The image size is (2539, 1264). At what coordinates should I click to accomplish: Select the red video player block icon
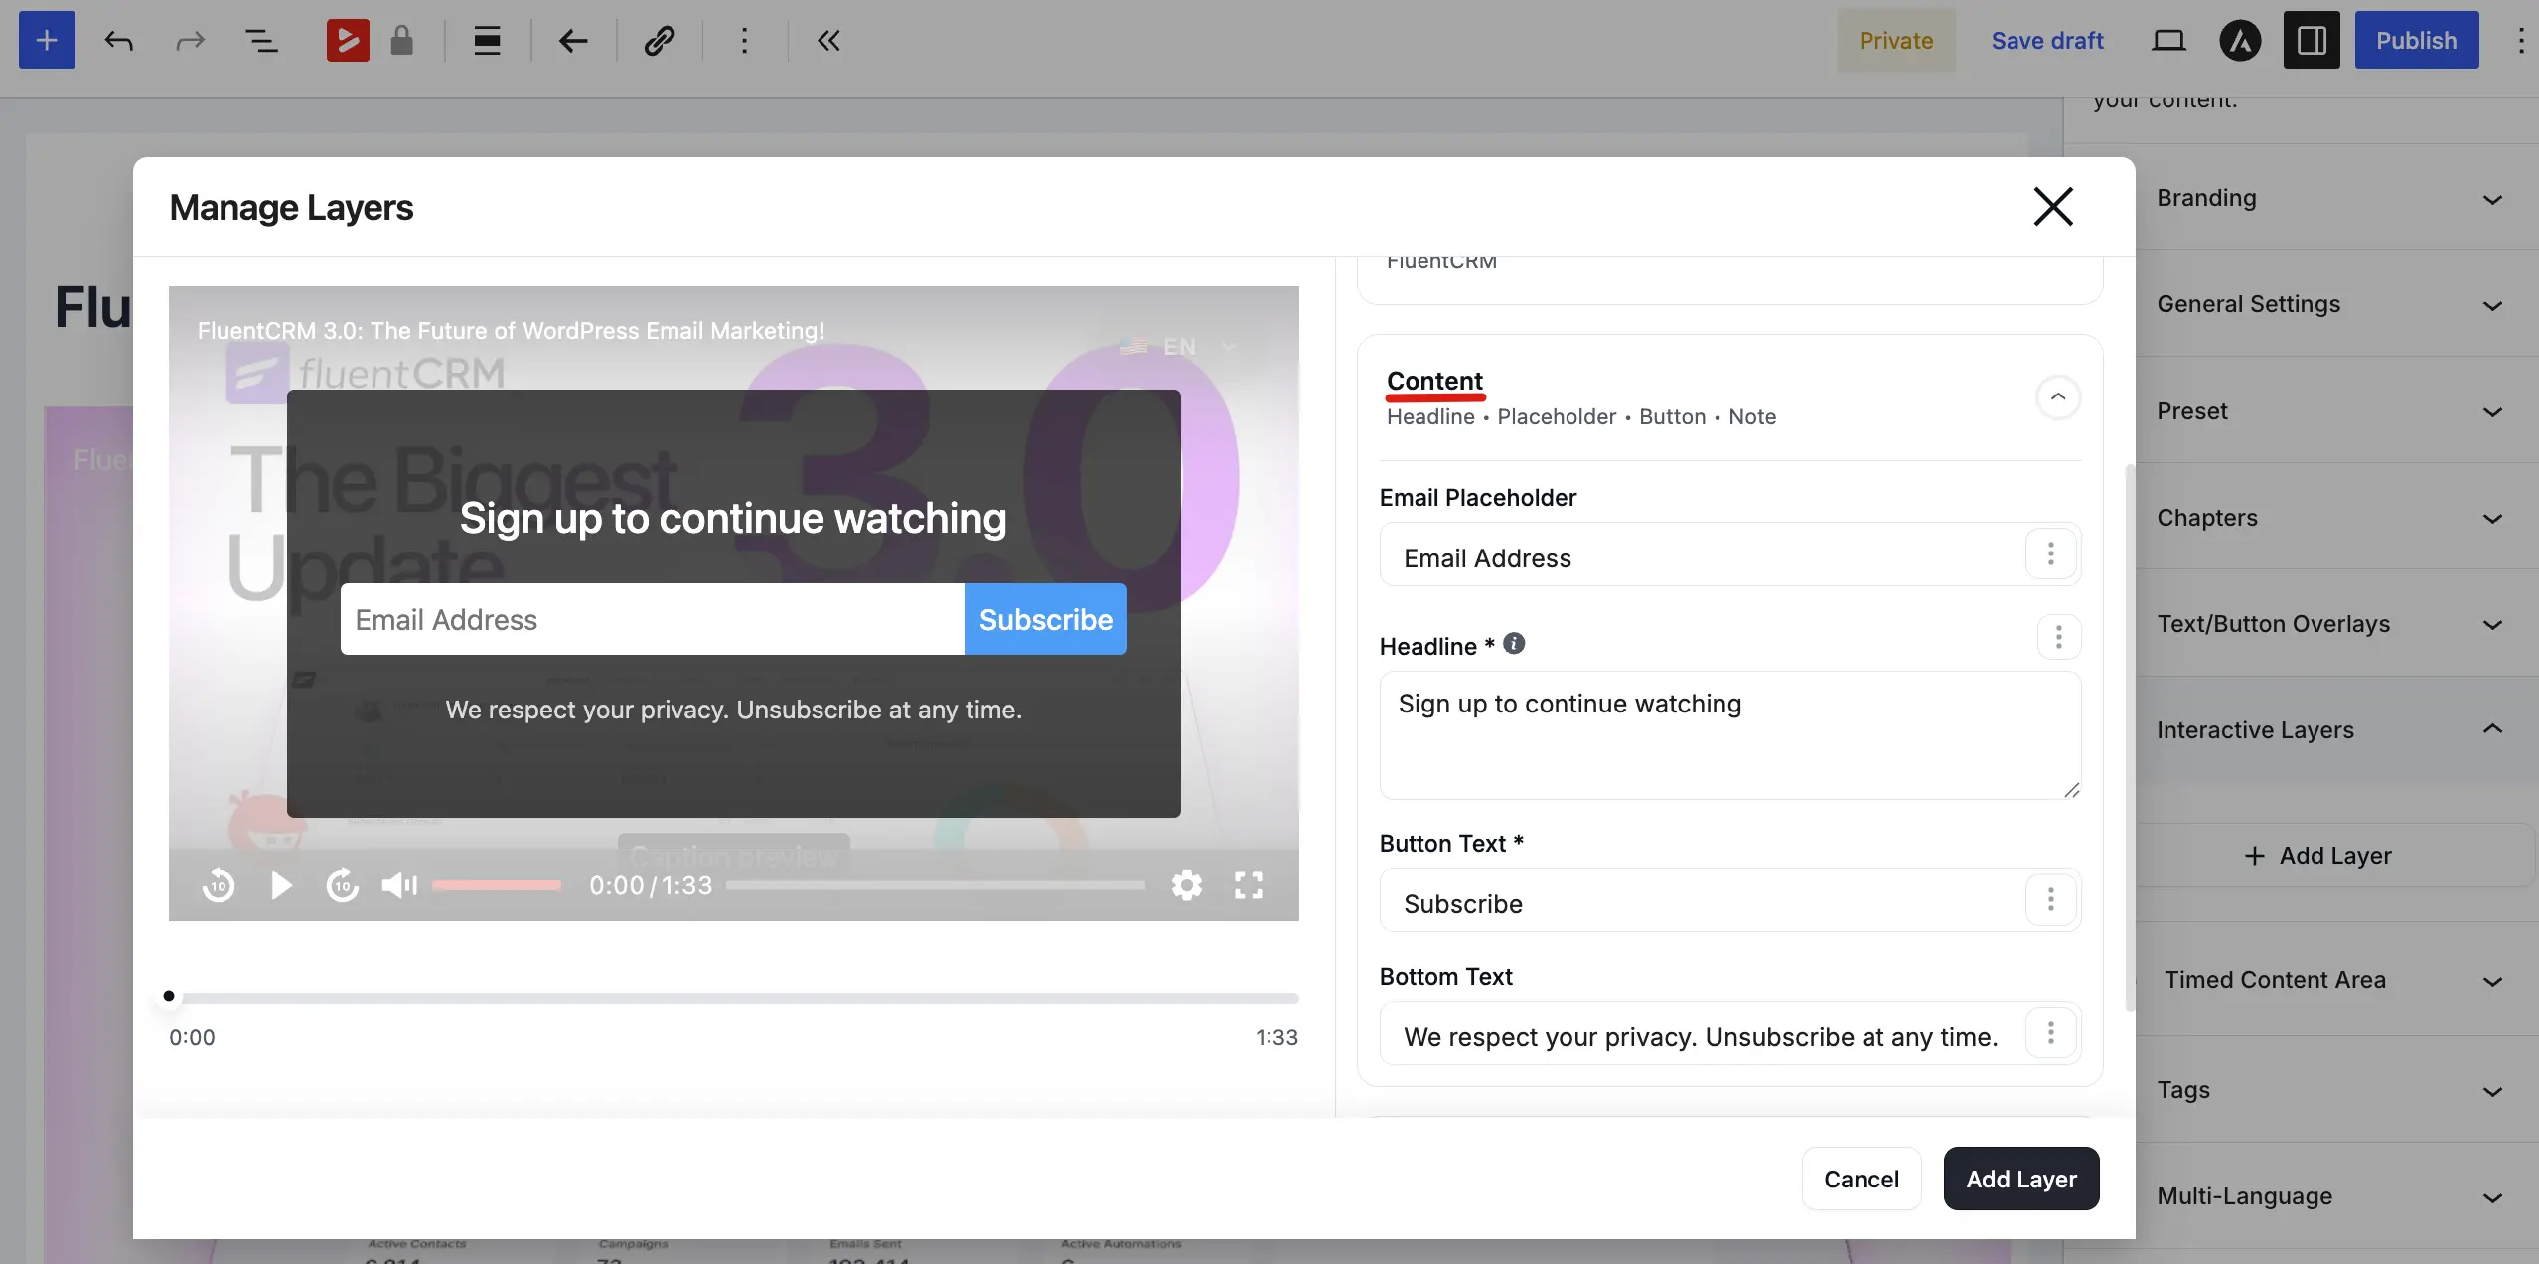click(348, 41)
